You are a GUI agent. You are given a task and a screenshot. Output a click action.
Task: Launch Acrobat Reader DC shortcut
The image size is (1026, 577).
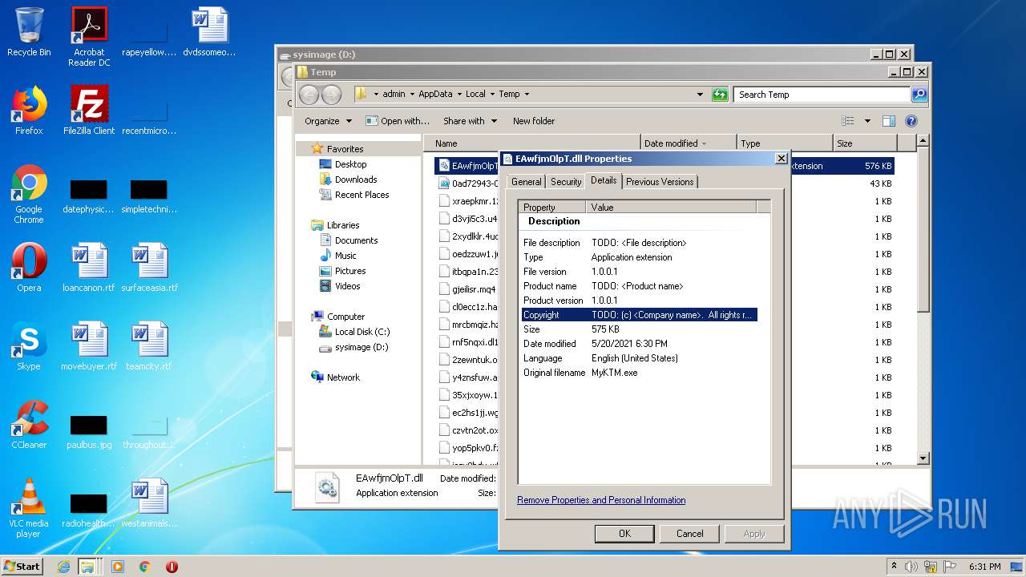click(89, 36)
